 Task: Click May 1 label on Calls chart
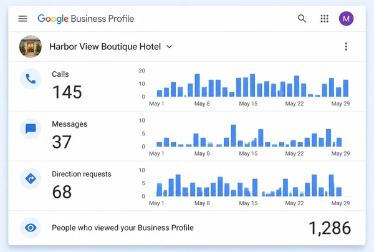(x=156, y=104)
